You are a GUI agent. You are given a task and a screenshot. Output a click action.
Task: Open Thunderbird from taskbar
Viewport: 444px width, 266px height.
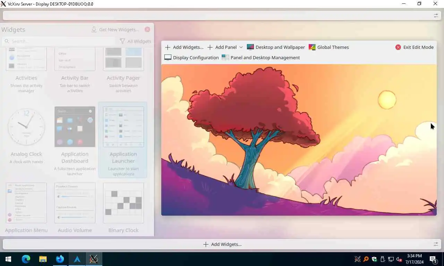pos(60,259)
